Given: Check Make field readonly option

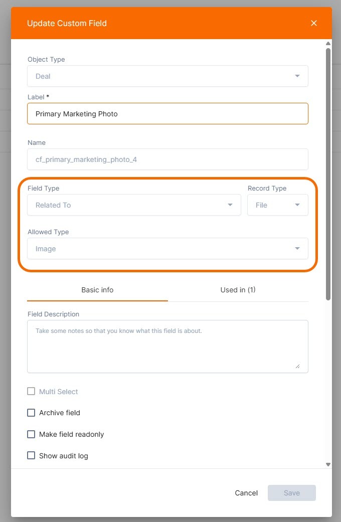Looking at the screenshot, I should pos(31,434).
